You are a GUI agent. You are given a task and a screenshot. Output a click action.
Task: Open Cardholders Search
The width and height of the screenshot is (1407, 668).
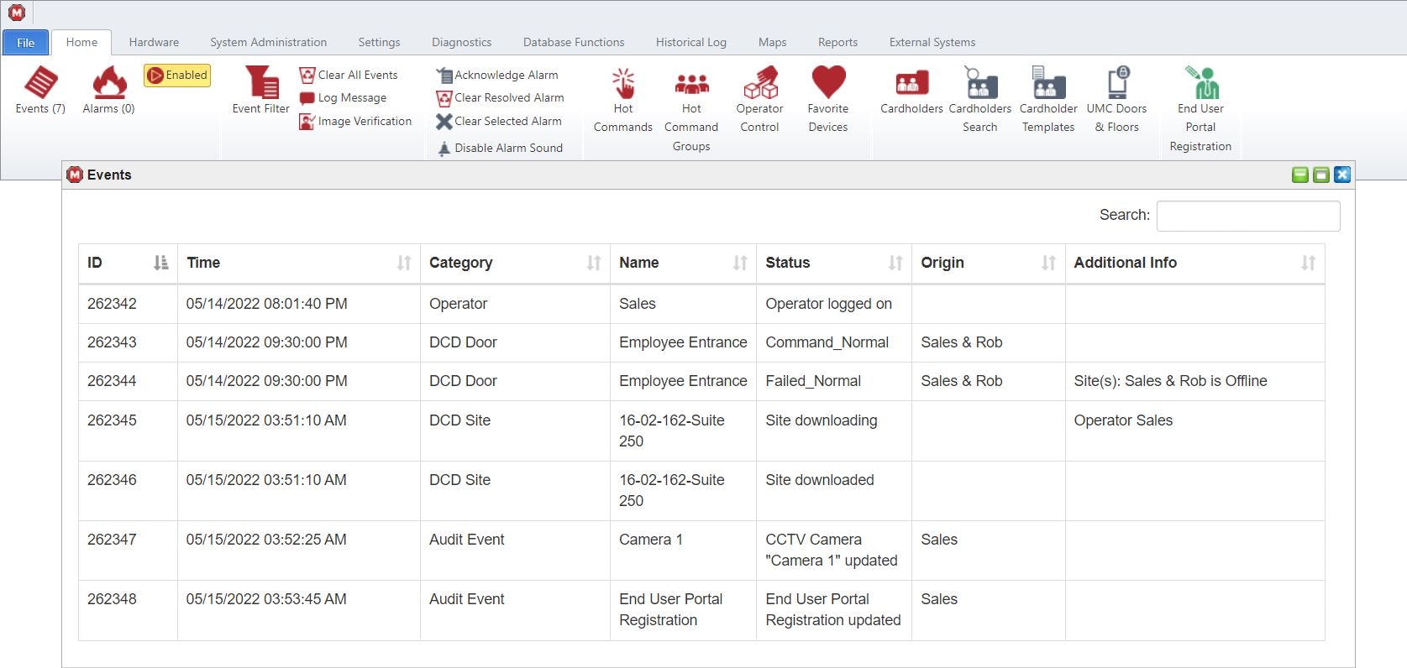980,84
